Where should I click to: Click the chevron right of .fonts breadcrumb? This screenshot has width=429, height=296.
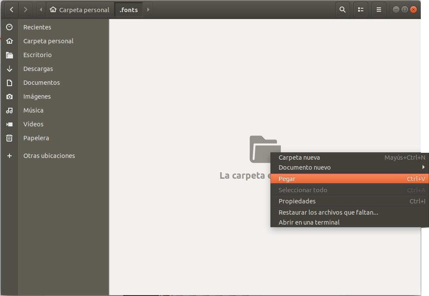147,9
